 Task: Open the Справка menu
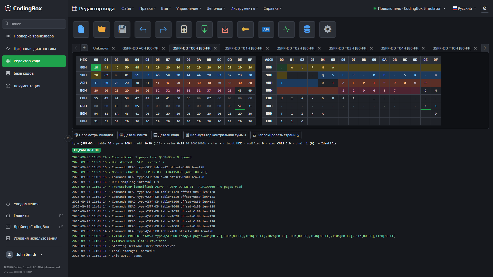coord(272,8)
